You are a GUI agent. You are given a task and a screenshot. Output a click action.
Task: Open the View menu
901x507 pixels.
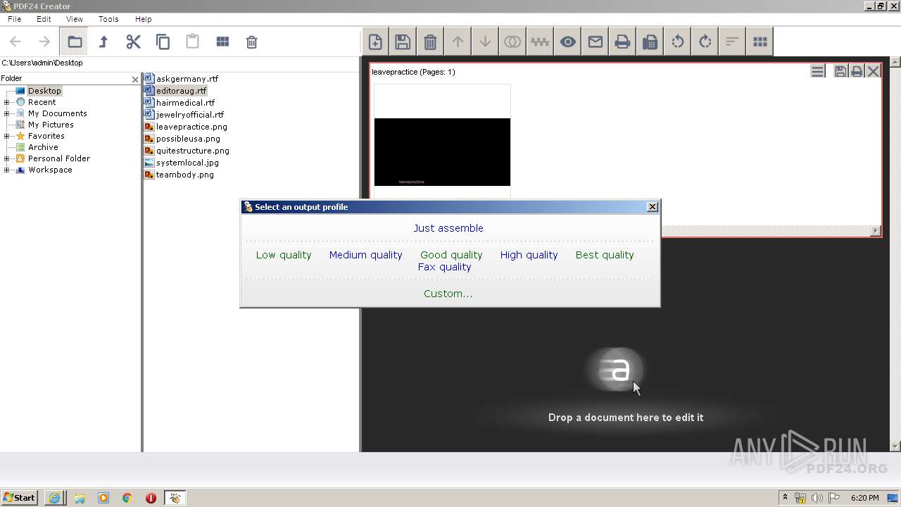74,19
